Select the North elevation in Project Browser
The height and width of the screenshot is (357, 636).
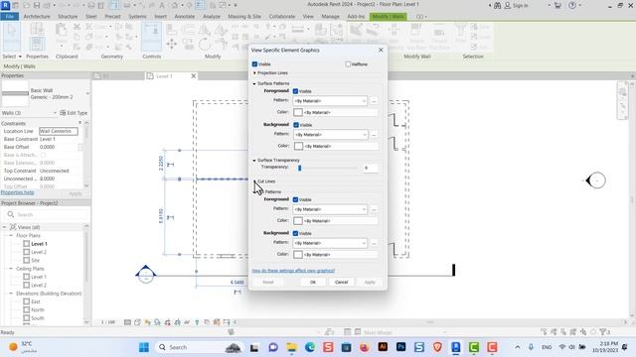coord(38,309)
